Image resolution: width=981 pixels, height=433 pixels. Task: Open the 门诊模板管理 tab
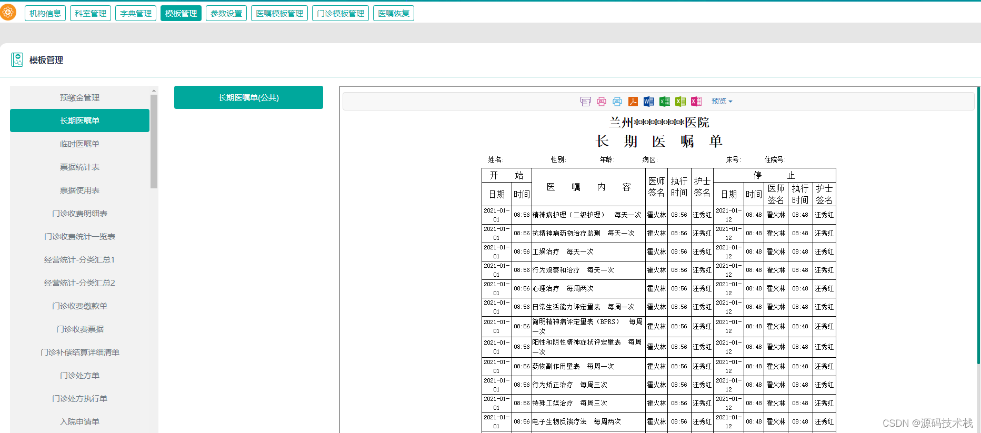(x=341, y=13)
